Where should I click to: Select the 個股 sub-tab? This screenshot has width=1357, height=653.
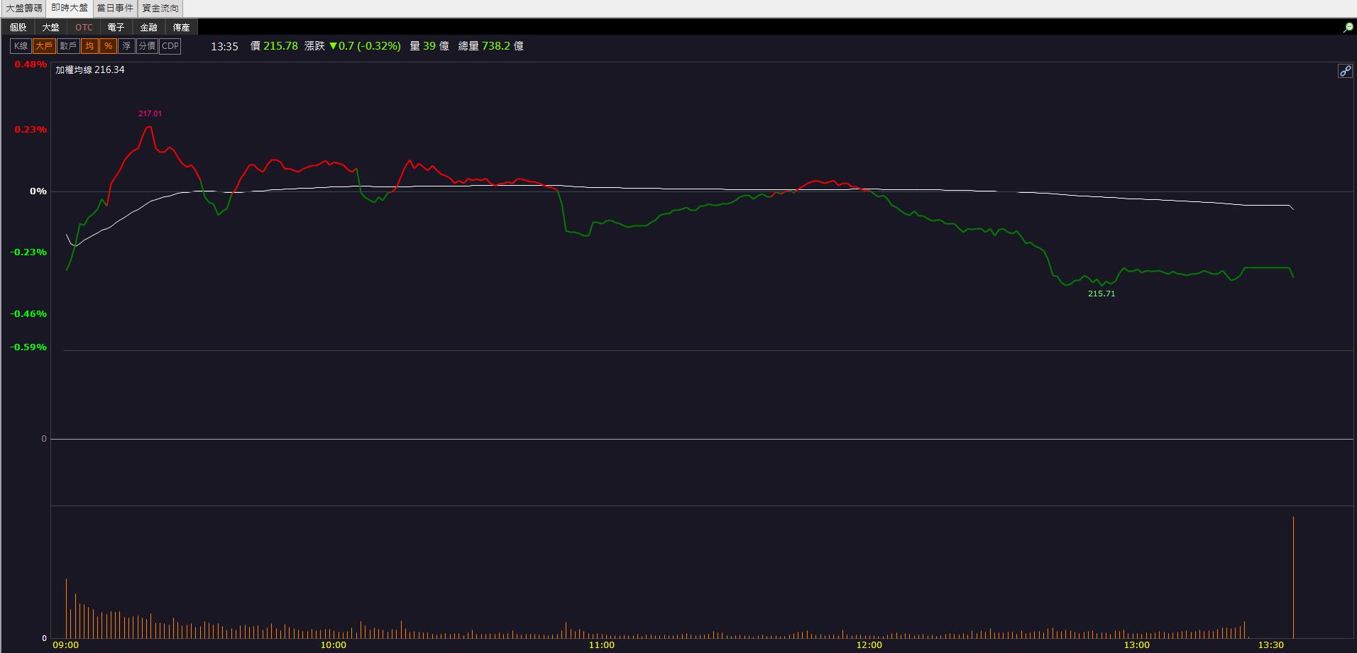click(18, 28)
